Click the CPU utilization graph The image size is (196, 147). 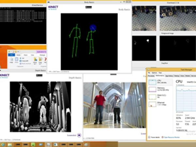[x=186, y=98]
